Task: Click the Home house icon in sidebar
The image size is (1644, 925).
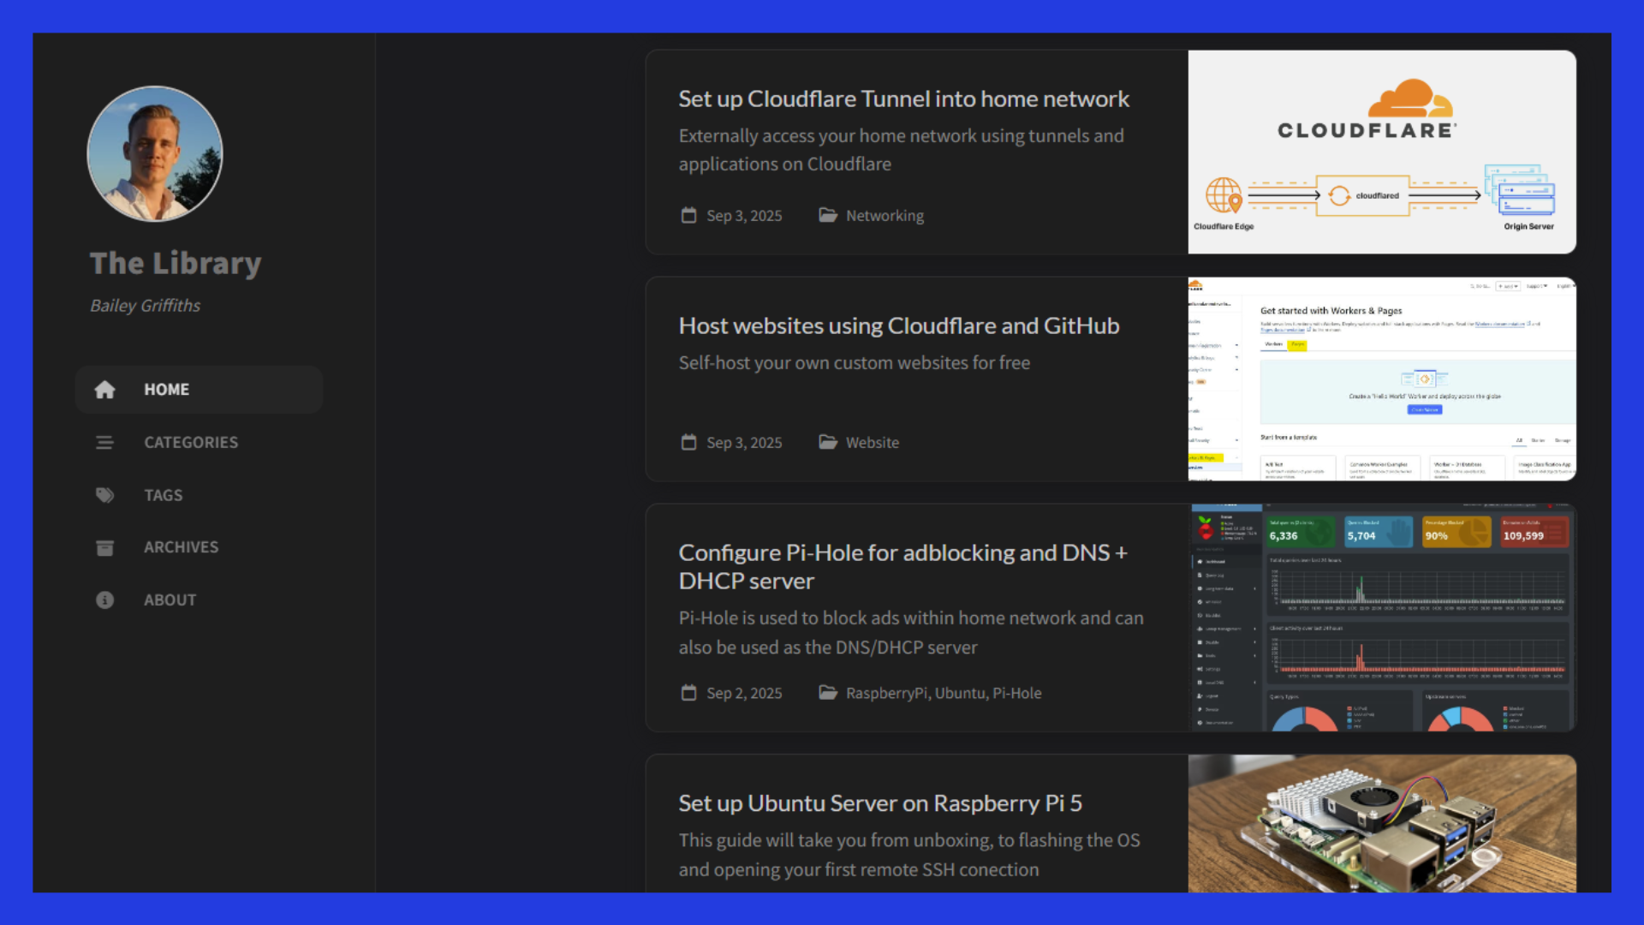Action: [x=104, y=390]
